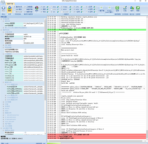Click the log vertical scrollbar thumb

tap(147, 134)
